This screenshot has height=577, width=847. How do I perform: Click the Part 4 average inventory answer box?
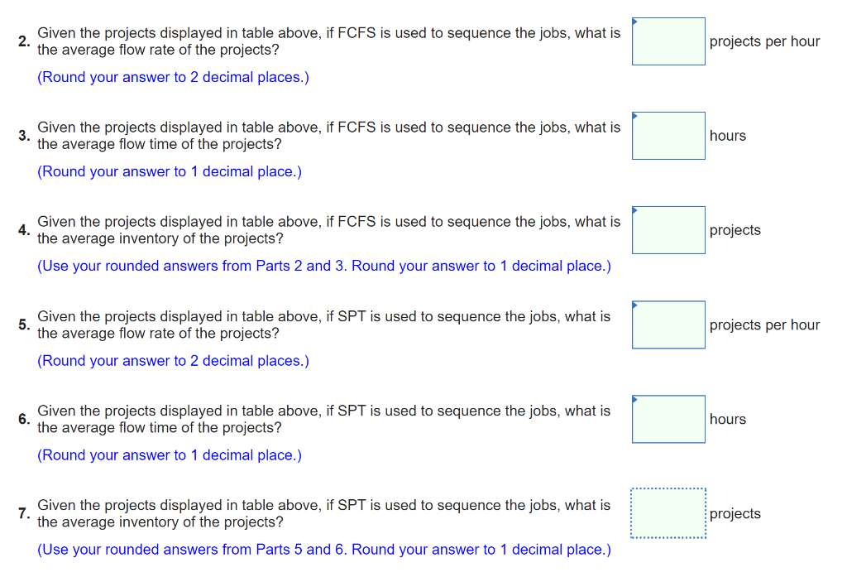pyautogui.click(x=668, y=230)
